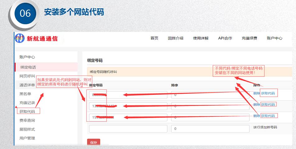Image resolution: width=296 pixels, height=149 pixels.
Task: Open 网页呼叫 from the sidebar
Action: tap(27, 76)
